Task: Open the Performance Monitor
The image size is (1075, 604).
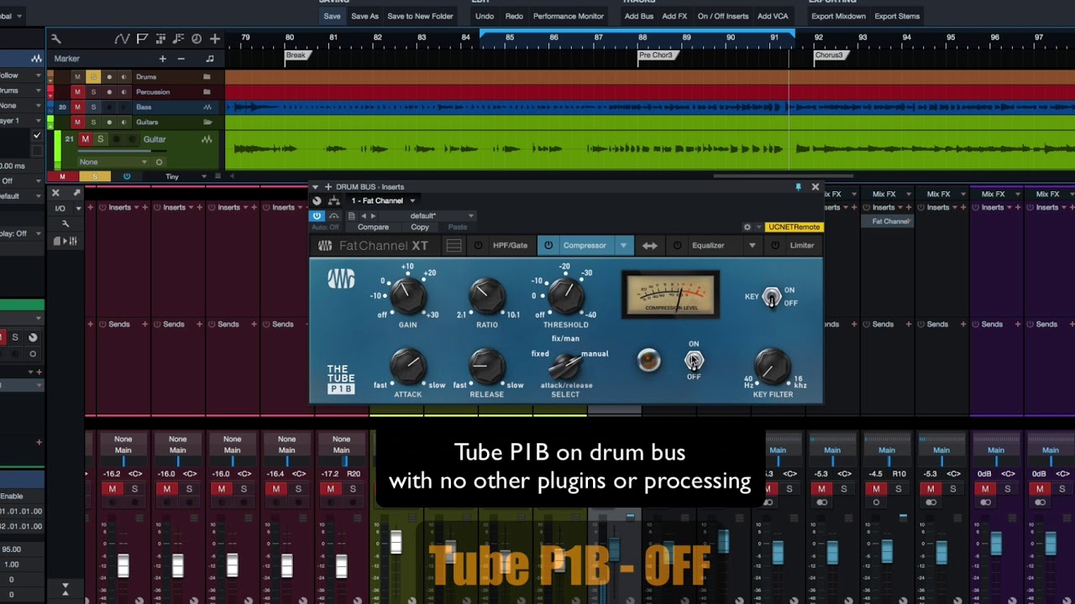Action: pos(569,16)
